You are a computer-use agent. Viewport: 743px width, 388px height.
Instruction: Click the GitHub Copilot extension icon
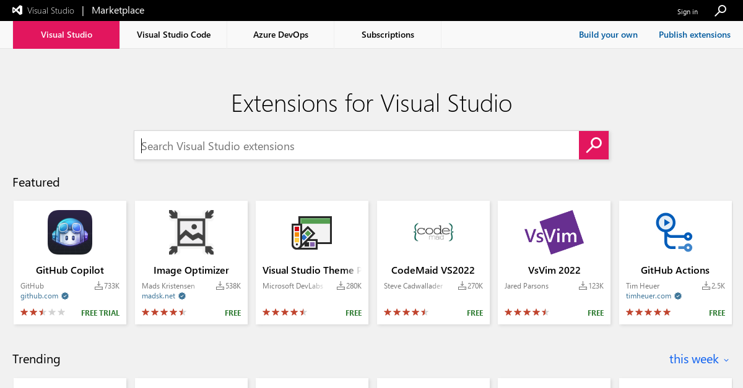[70, 232]
